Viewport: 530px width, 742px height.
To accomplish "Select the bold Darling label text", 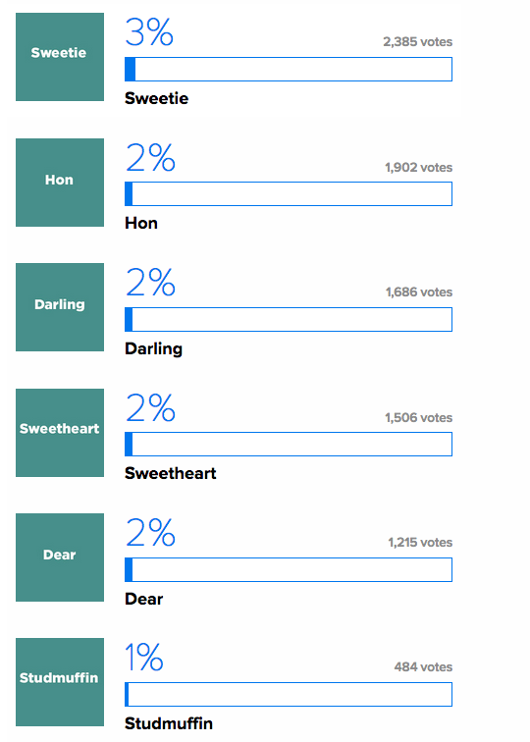I will coord(154,348).
